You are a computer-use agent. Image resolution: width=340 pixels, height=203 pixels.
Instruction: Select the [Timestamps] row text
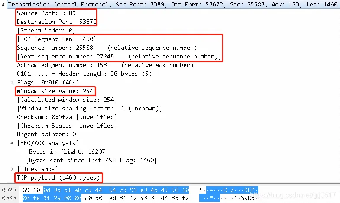pos(38,169)
